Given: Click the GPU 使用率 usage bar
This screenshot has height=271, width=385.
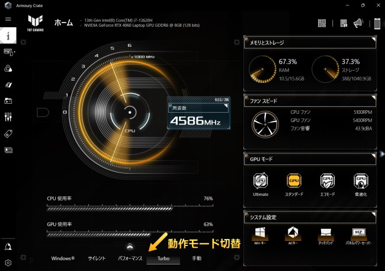Looking at the screenshot, I should pyautogui.click(x=130, y=235).
